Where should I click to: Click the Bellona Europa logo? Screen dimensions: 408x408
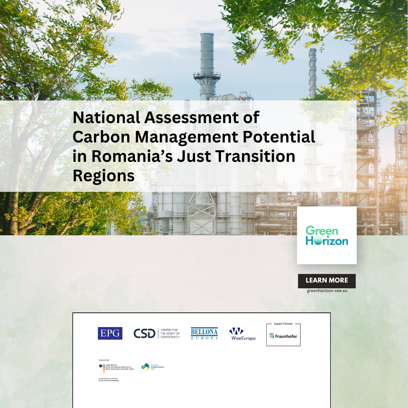coord(204,334)
